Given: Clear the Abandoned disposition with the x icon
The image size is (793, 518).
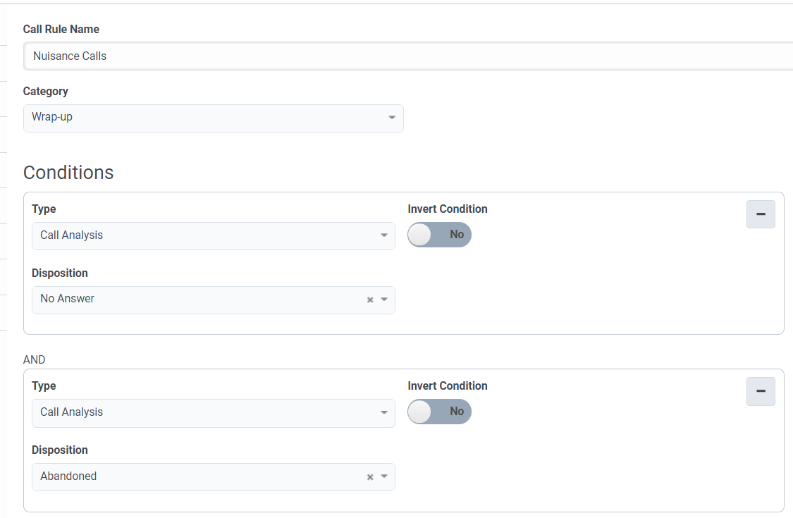Looking at the screenshot, I should tap(370, 477).
